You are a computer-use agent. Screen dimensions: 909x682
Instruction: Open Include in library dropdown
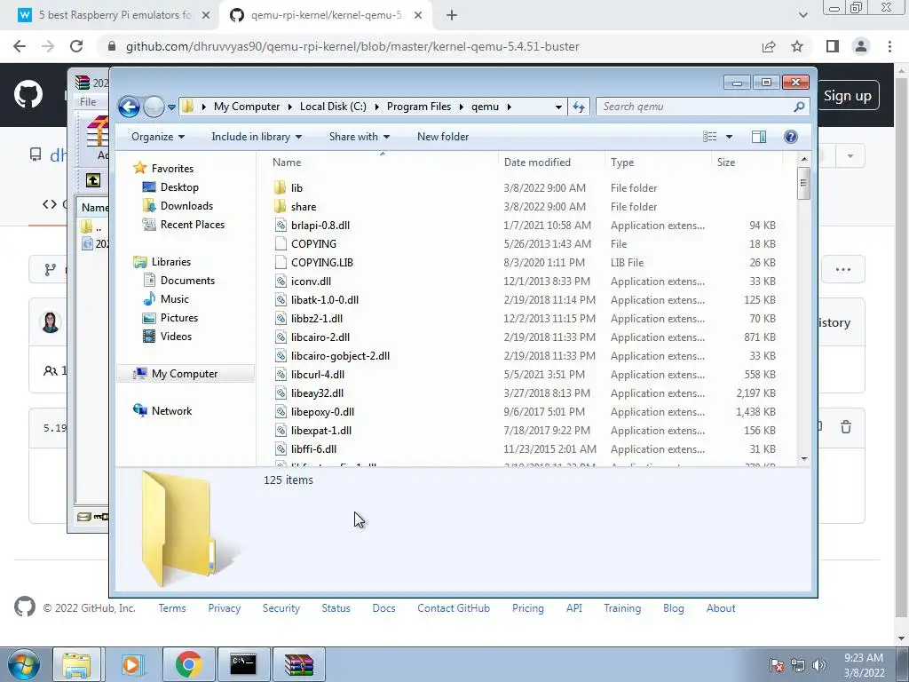click(257, 137)
